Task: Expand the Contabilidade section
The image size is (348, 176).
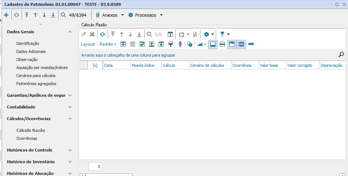Action: pyautogui.click(x=70, y=107)
